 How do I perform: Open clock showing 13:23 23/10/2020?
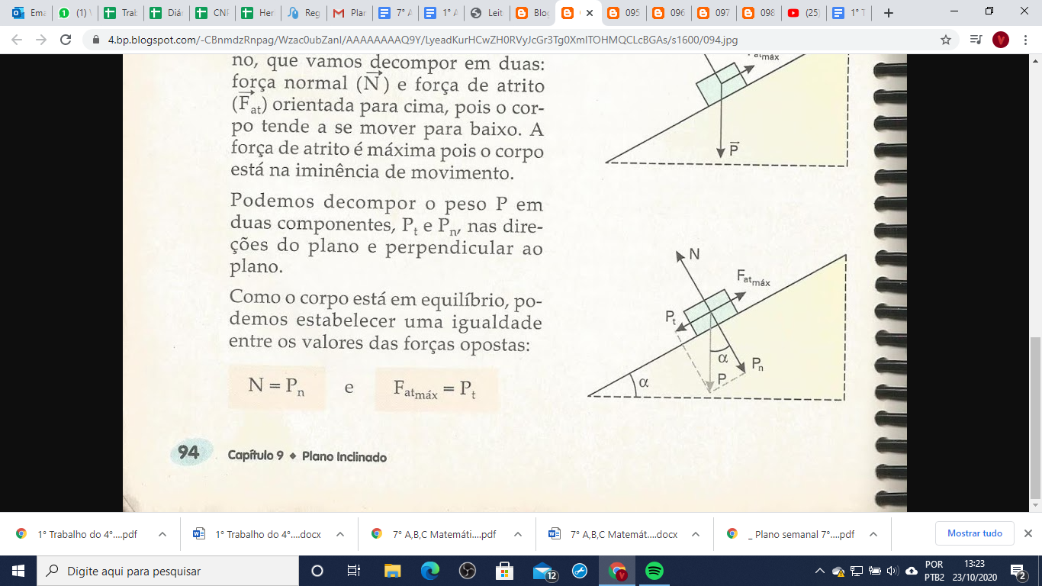[974, 571]
